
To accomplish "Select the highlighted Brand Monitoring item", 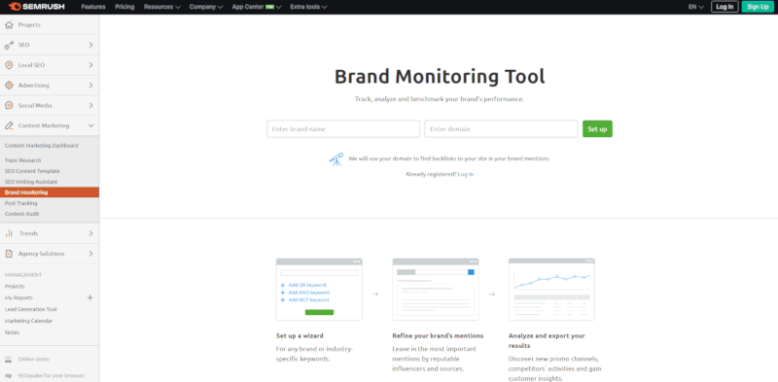I will 50,192.
